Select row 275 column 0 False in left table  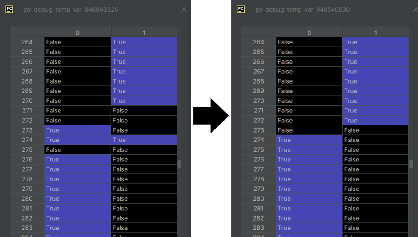(77, 150)
